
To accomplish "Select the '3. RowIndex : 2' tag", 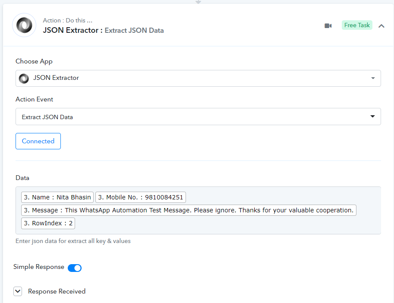I will [48, 223].
